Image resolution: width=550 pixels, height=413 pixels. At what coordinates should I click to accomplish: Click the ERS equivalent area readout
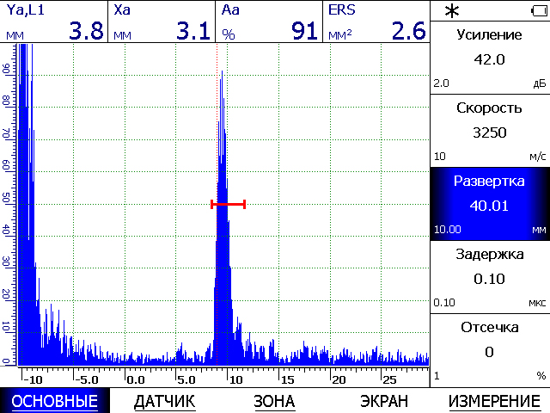[x=376, y=22]
